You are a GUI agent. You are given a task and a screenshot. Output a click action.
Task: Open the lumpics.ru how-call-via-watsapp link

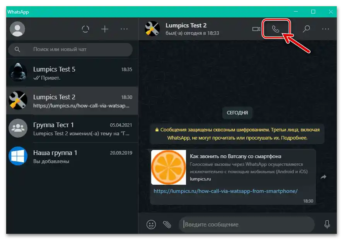(225, 191)
